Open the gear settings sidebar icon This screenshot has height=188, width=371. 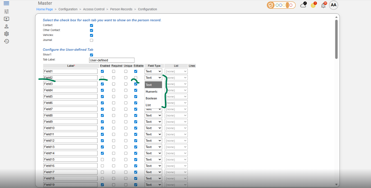coord(6,34)
